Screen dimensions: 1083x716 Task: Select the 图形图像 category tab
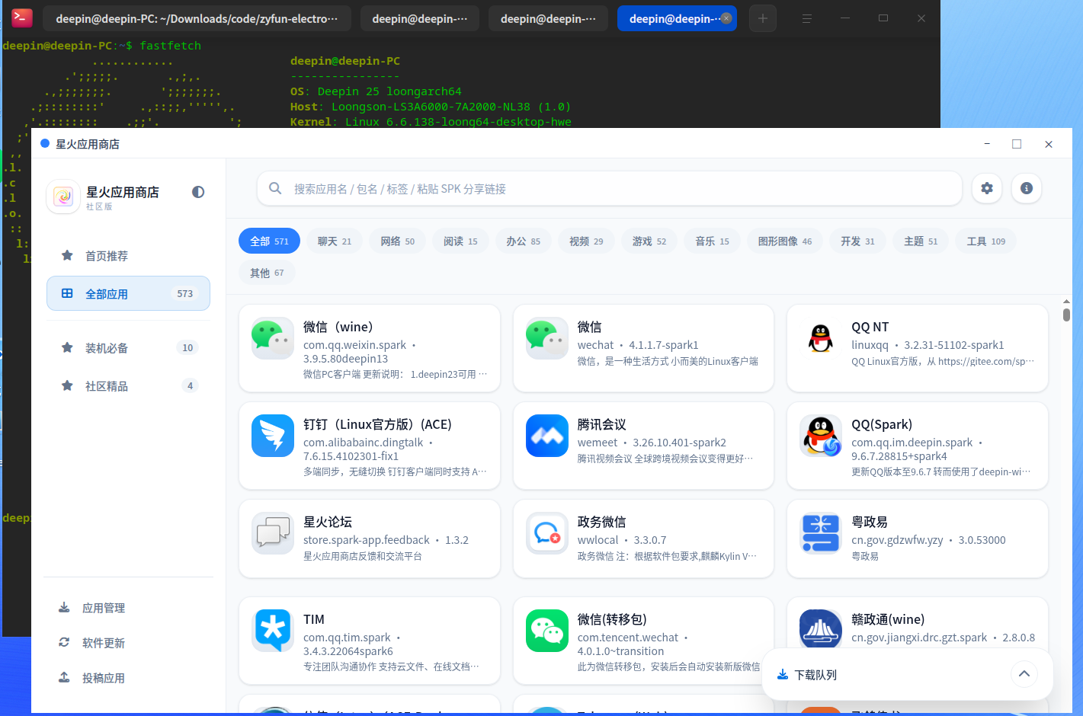785,241
